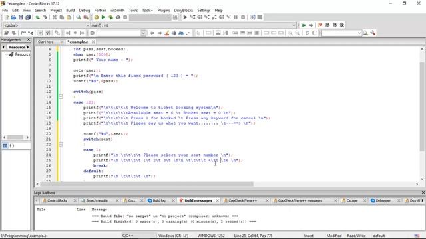Image resolution: width=426 pixels, height=239 pixels.
Task: Jump back using the green arrow
Action: click(304, 25)
